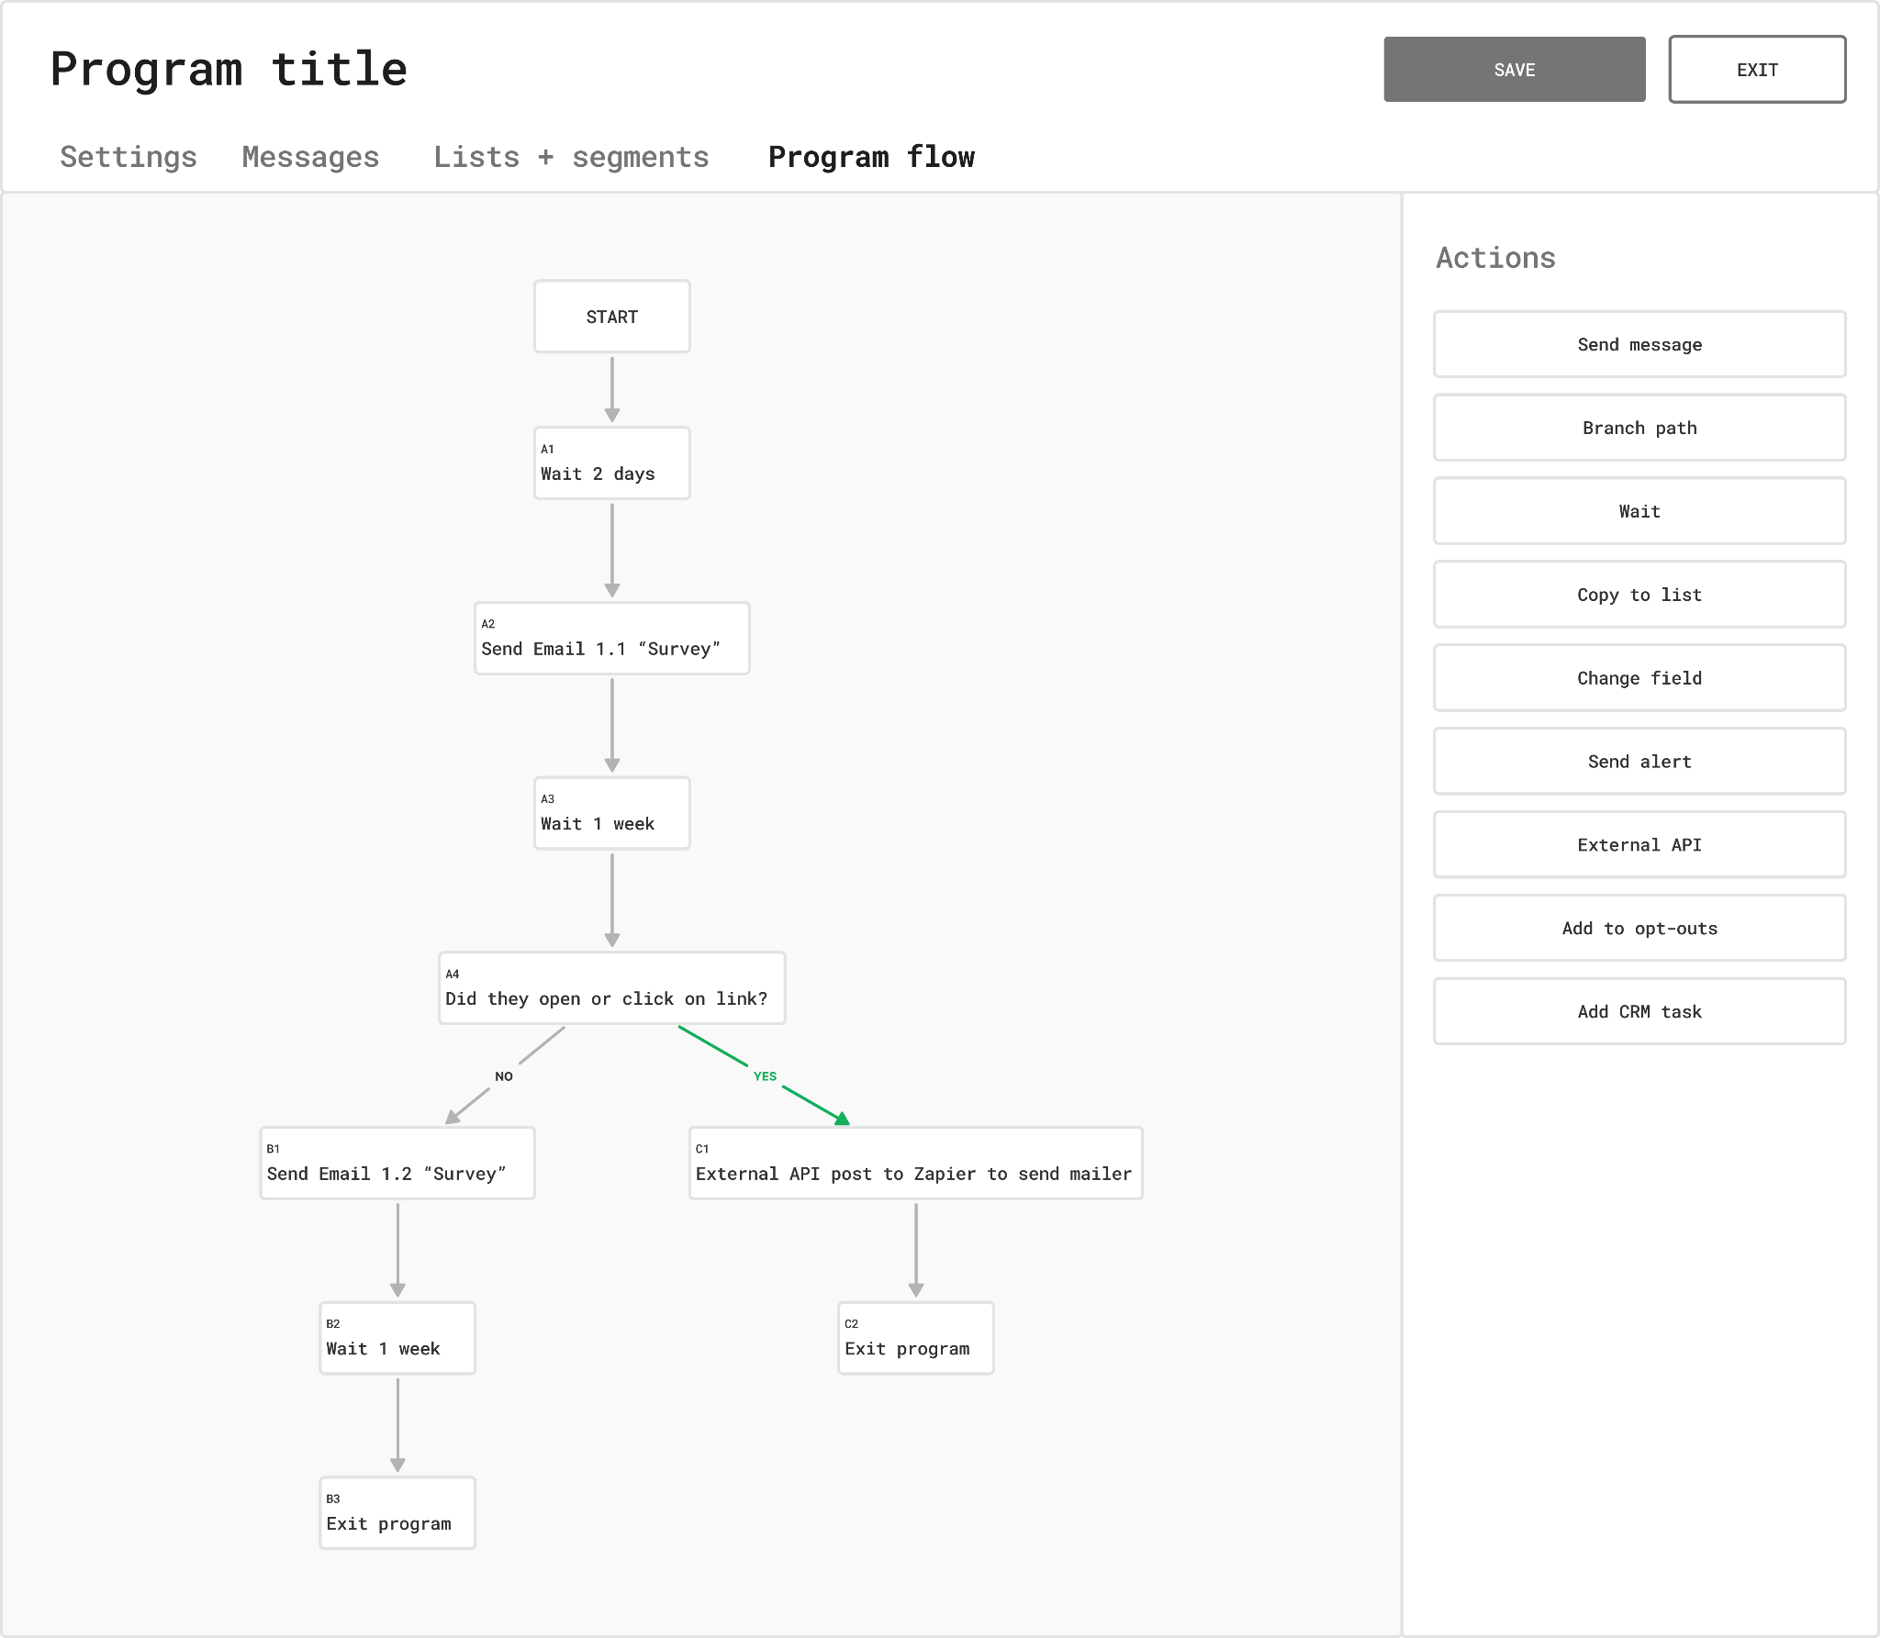Select the Change field action
The width and height of the screenshot is (1880, 1638).
tap(1639, 678)
